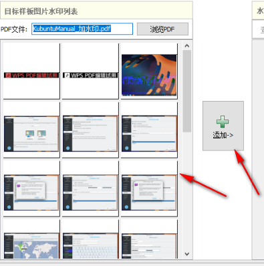Select the Welcome installer screen thumbnail

pyautogui.click(x=31, y=130)
